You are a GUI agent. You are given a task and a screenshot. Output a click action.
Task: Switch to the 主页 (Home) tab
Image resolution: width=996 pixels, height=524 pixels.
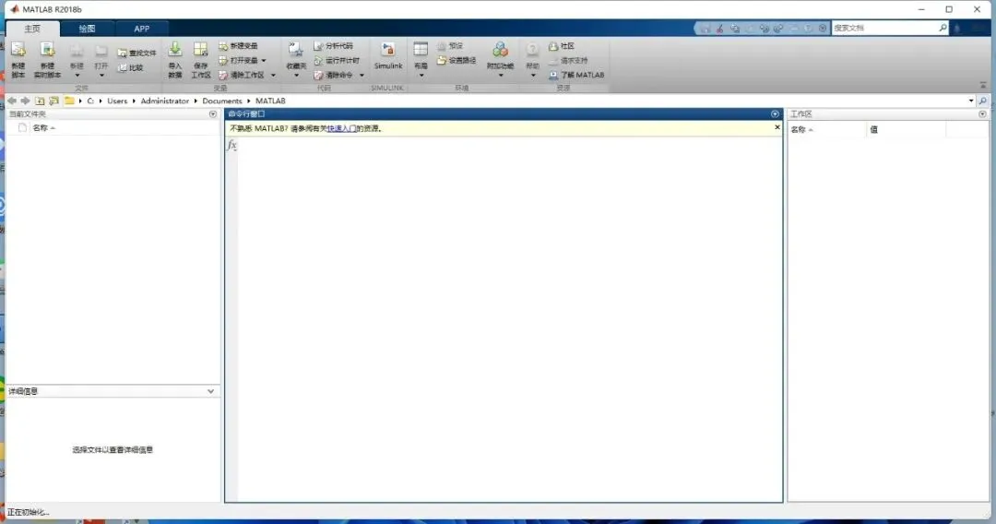click(32, 29)
